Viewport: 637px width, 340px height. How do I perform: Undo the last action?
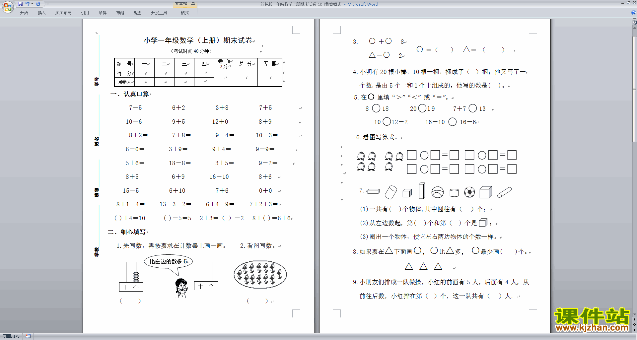tap(27, 4)
